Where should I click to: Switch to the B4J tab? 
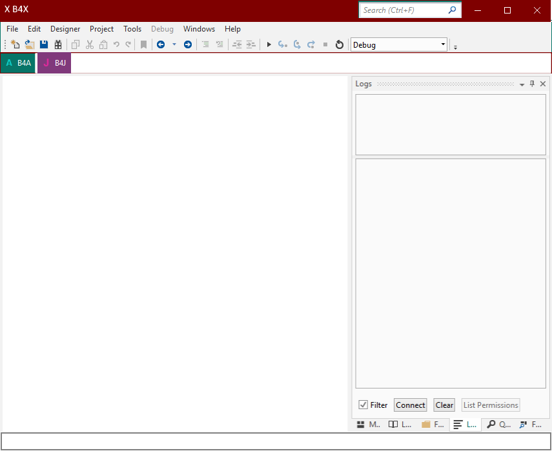point(54,63)
